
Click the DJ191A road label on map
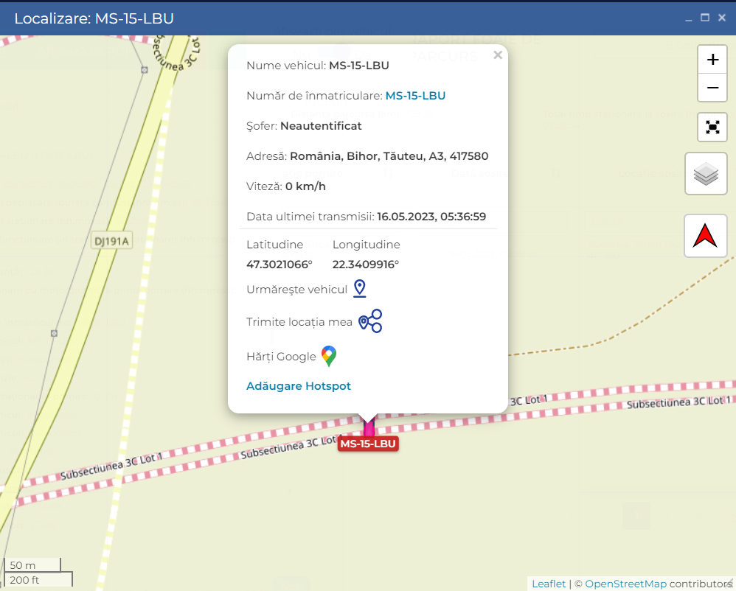pyautogui.click(x=111, y=241)
